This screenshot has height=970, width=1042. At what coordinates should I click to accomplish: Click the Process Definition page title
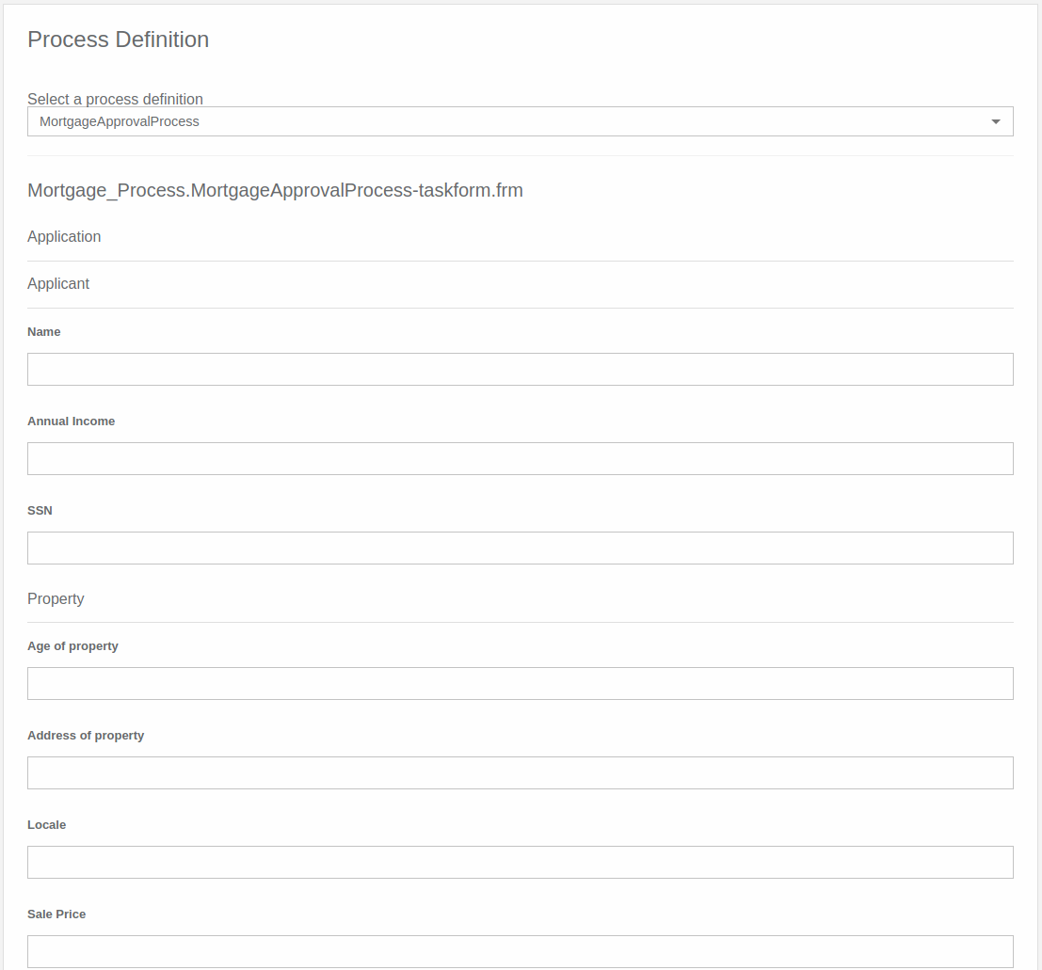pyautogui.click(x=118, y=40)
